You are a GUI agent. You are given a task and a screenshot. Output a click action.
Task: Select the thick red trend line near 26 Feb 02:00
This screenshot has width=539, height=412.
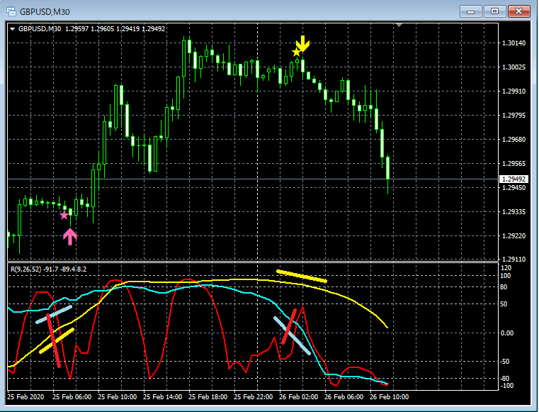[289, 327]
